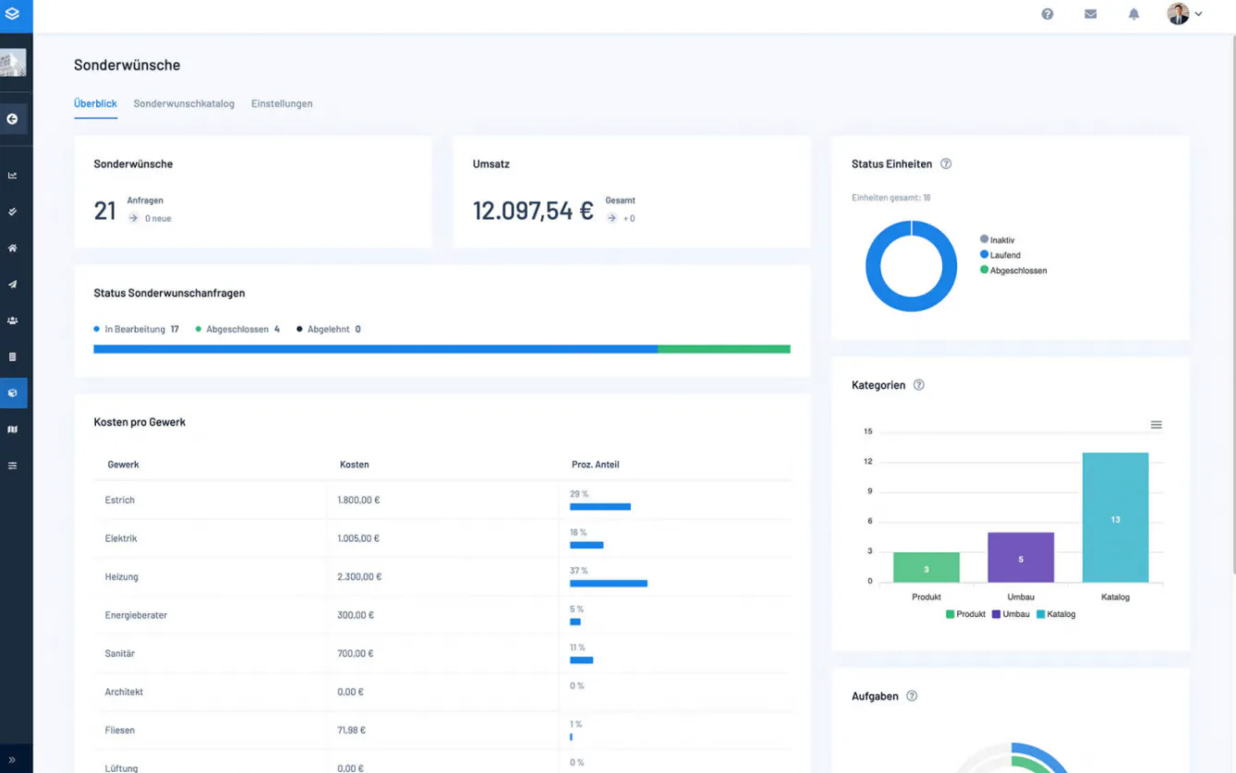Open the help question mark in header
This screenshot has height=773, width=1236.
coord(1048,14)
